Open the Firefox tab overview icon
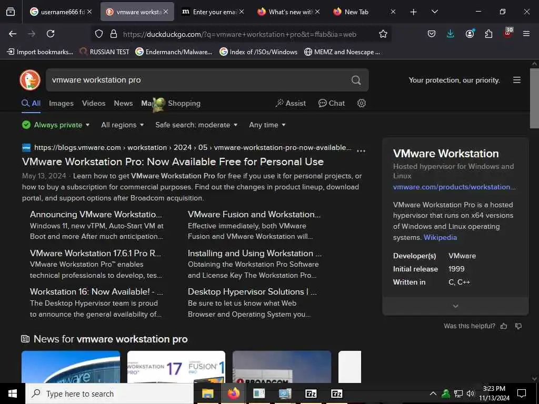This screenshot has height=404, width=539. tap(11, 12)
